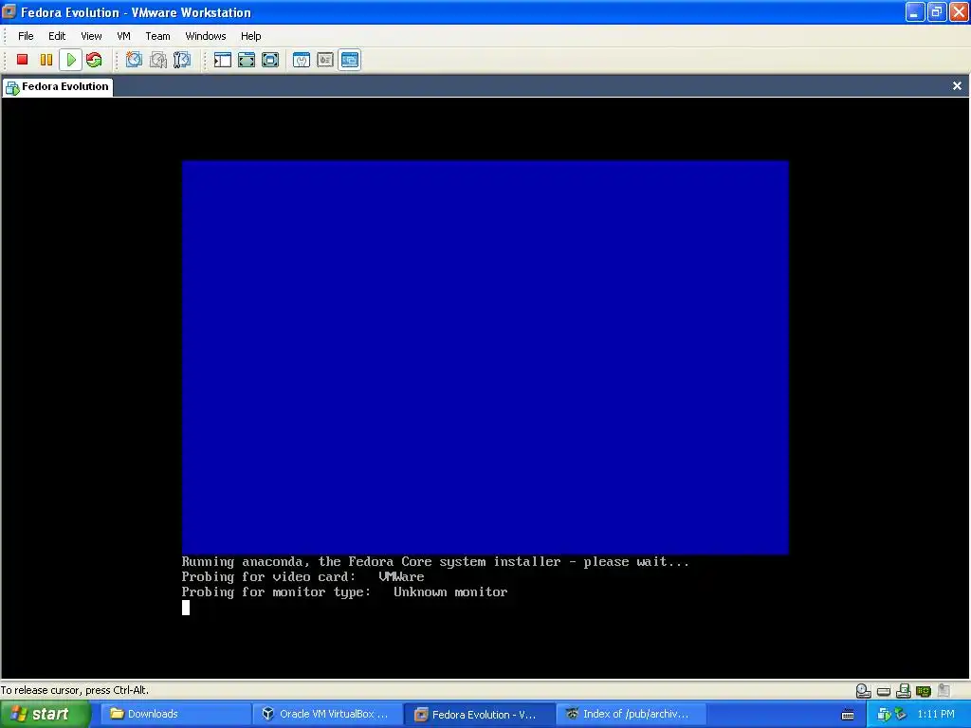Viewport: 971px width, 728px height.
Task: Click the 'Running anaconda' line in console
Action: pos(434,562)
